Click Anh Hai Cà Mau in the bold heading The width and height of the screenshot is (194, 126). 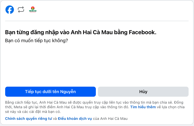tap(92, 32)
